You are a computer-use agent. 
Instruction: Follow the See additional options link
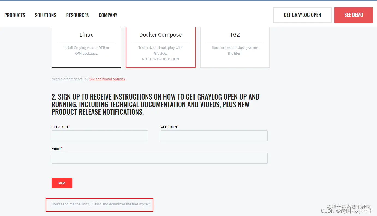click(107, 79)
